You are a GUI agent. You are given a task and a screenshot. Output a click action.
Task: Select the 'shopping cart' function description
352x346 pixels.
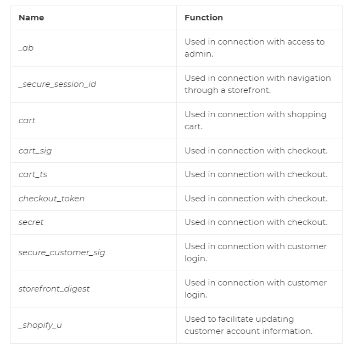255,120
